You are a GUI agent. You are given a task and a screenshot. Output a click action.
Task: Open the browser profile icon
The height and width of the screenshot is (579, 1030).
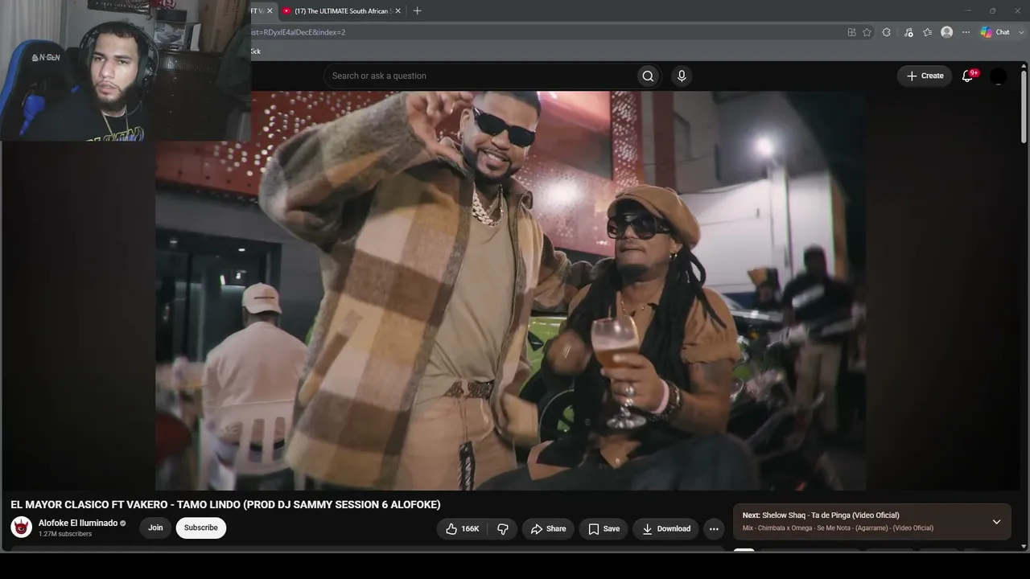pos(947,32)
